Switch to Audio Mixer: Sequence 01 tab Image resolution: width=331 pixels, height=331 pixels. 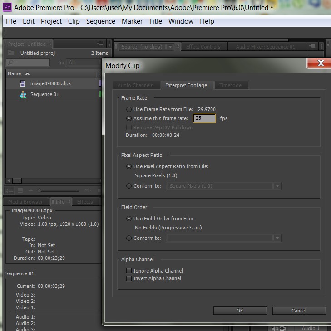266,47
